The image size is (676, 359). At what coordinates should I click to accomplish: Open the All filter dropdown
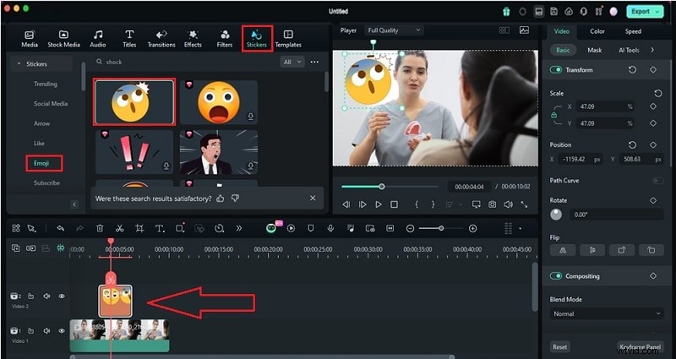tap(292, 62)
